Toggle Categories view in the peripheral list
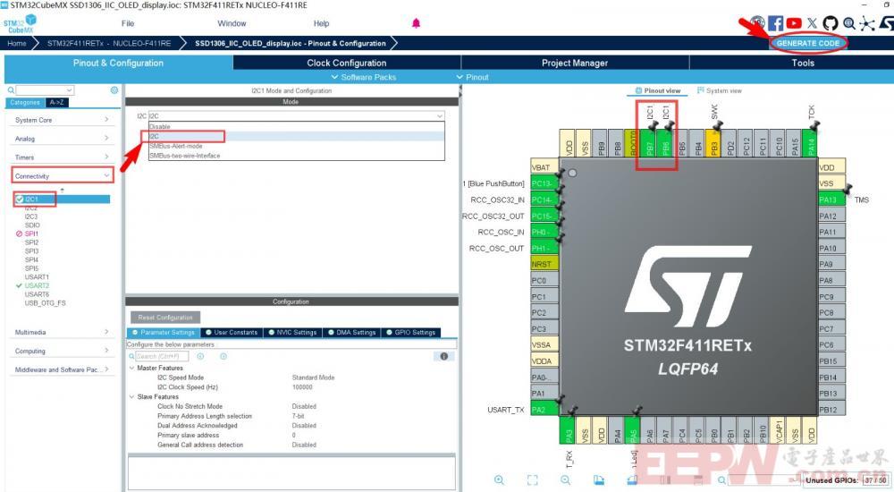The height and width of the screenshot is (492, 894). [x=25, y=103]
